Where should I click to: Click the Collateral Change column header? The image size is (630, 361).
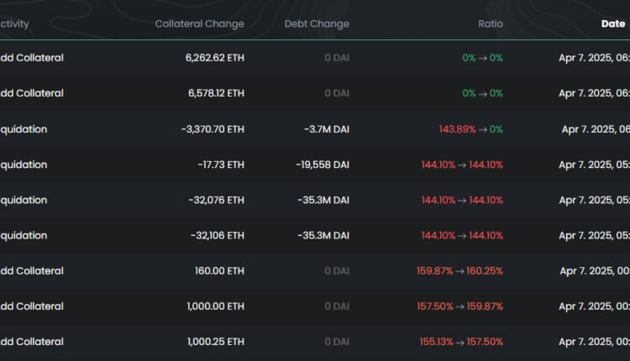(199, 24)
